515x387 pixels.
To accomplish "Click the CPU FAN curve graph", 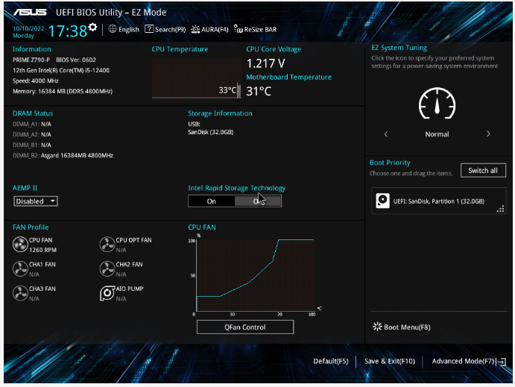I will [x=256, y=275].
